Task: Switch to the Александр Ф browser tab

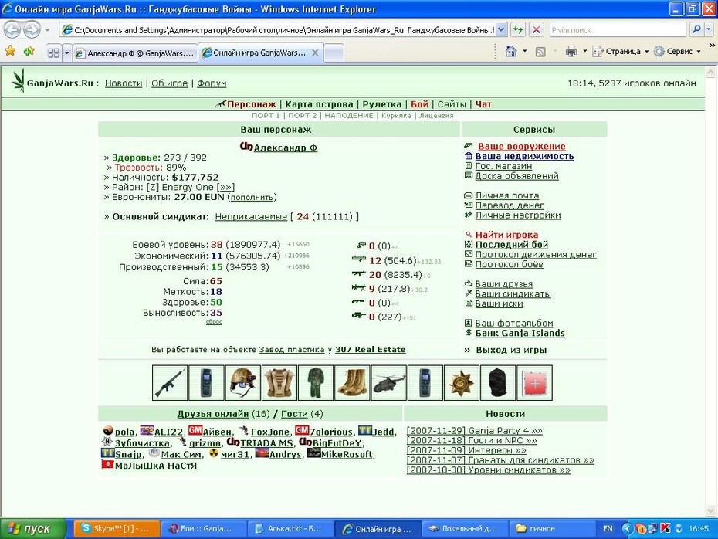Action: click(136, 53)
